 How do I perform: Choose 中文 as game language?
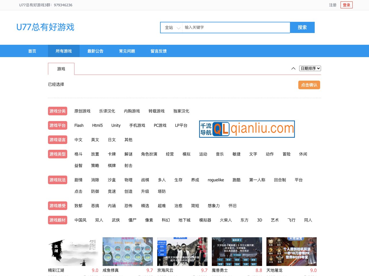click(x=78, y=140)
